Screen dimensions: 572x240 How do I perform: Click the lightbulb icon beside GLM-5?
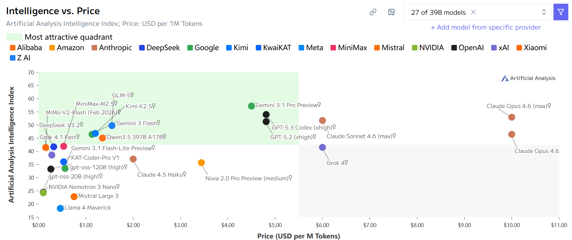pyautogui.click(x=132, y=95)
